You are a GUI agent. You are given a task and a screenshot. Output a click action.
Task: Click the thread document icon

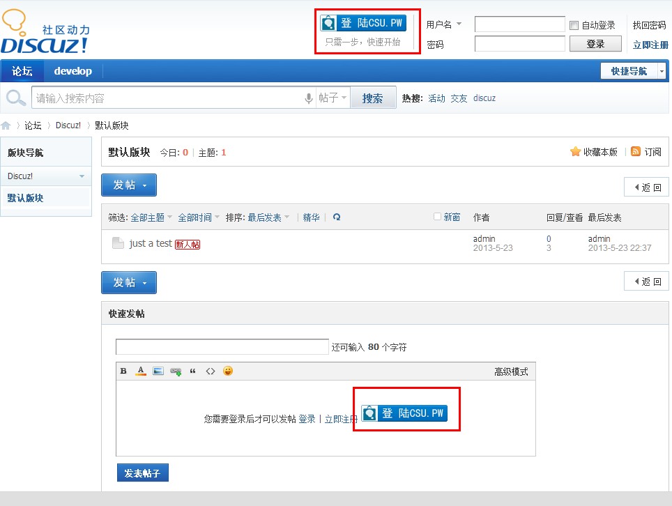pyautogui.click(x=118, y=243)
